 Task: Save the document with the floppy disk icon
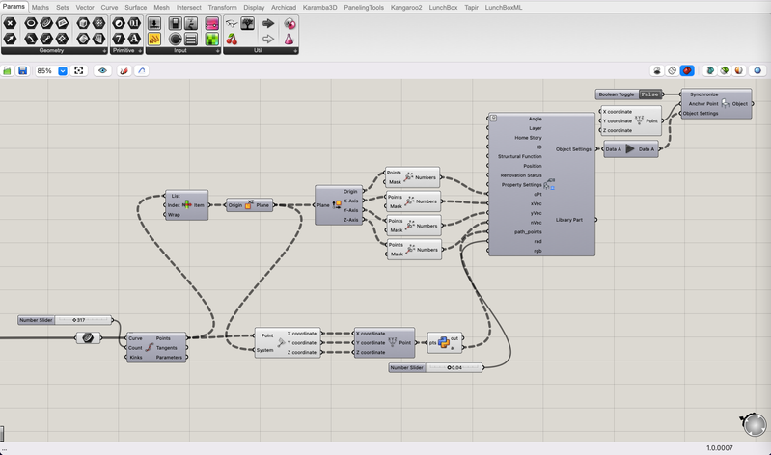[23, 71]
